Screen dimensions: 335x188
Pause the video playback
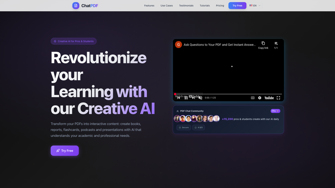(186, 98)
